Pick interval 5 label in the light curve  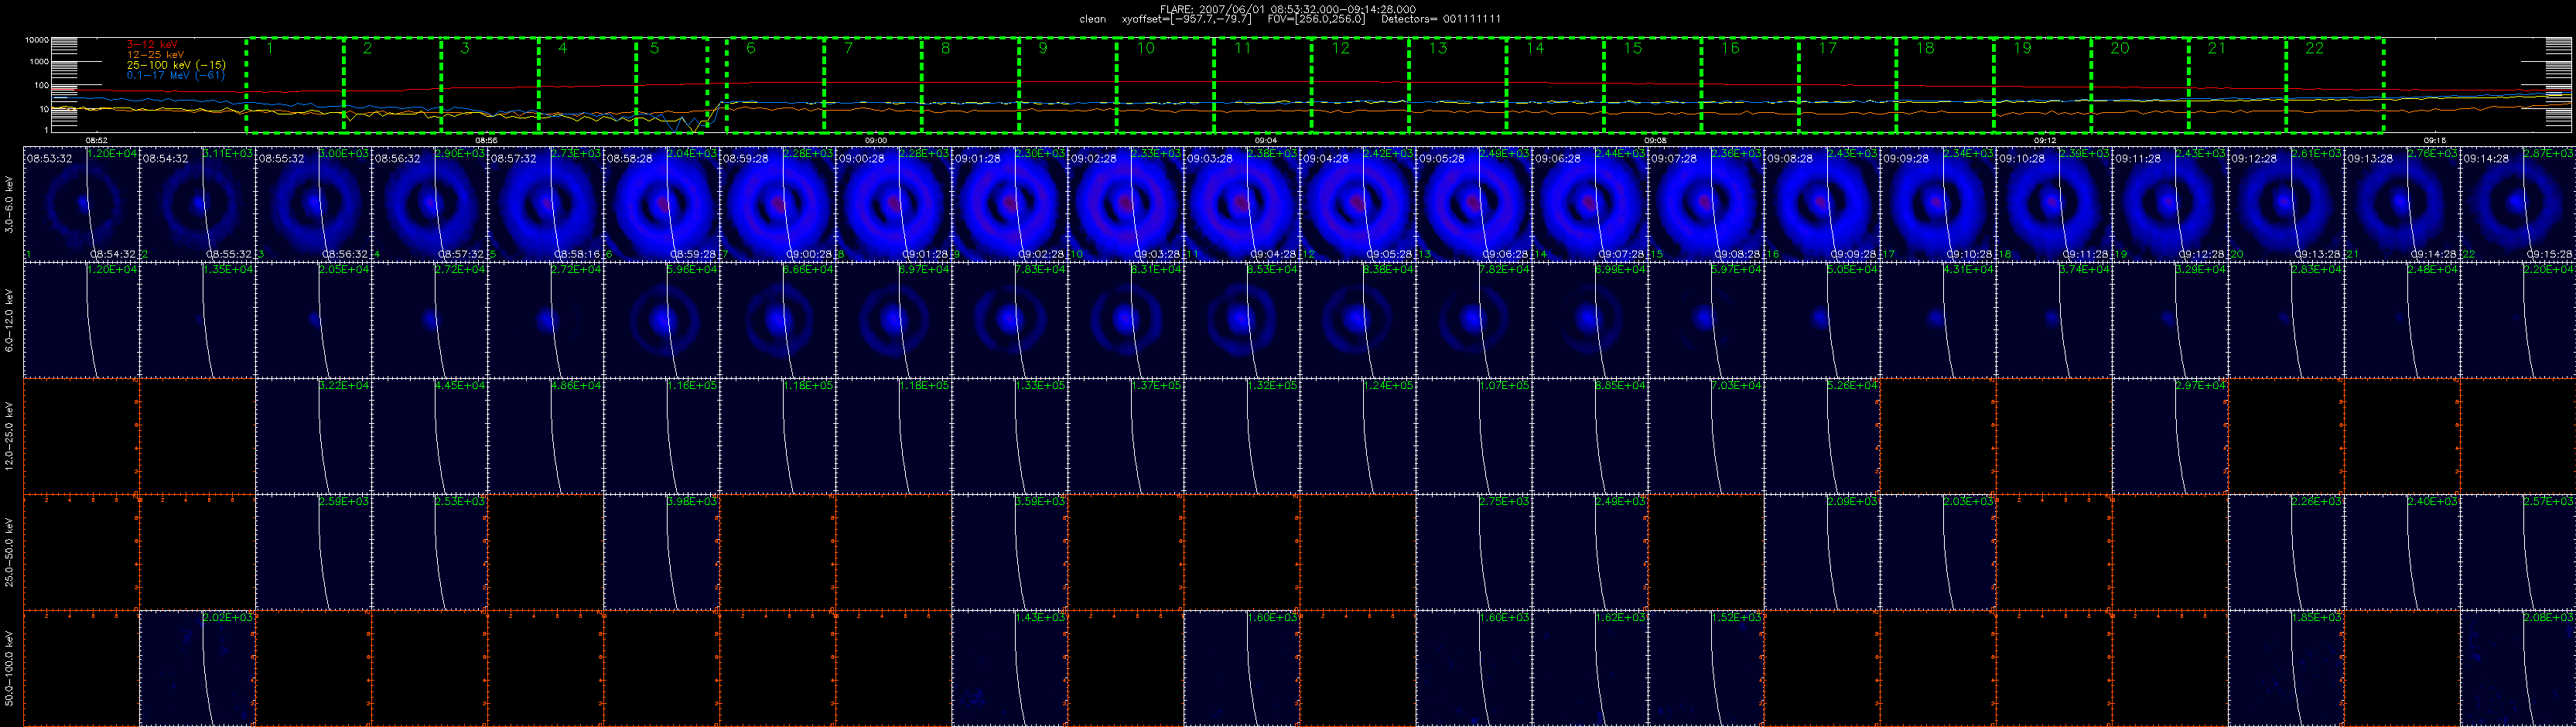(654, 48)
